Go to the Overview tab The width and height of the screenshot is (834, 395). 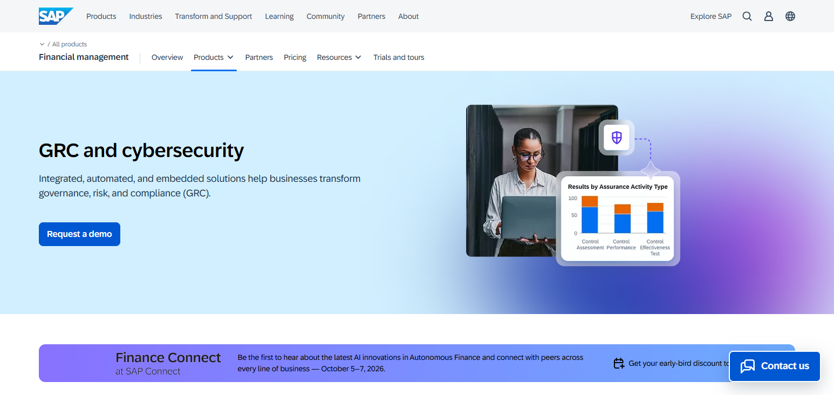coord(167,57)
